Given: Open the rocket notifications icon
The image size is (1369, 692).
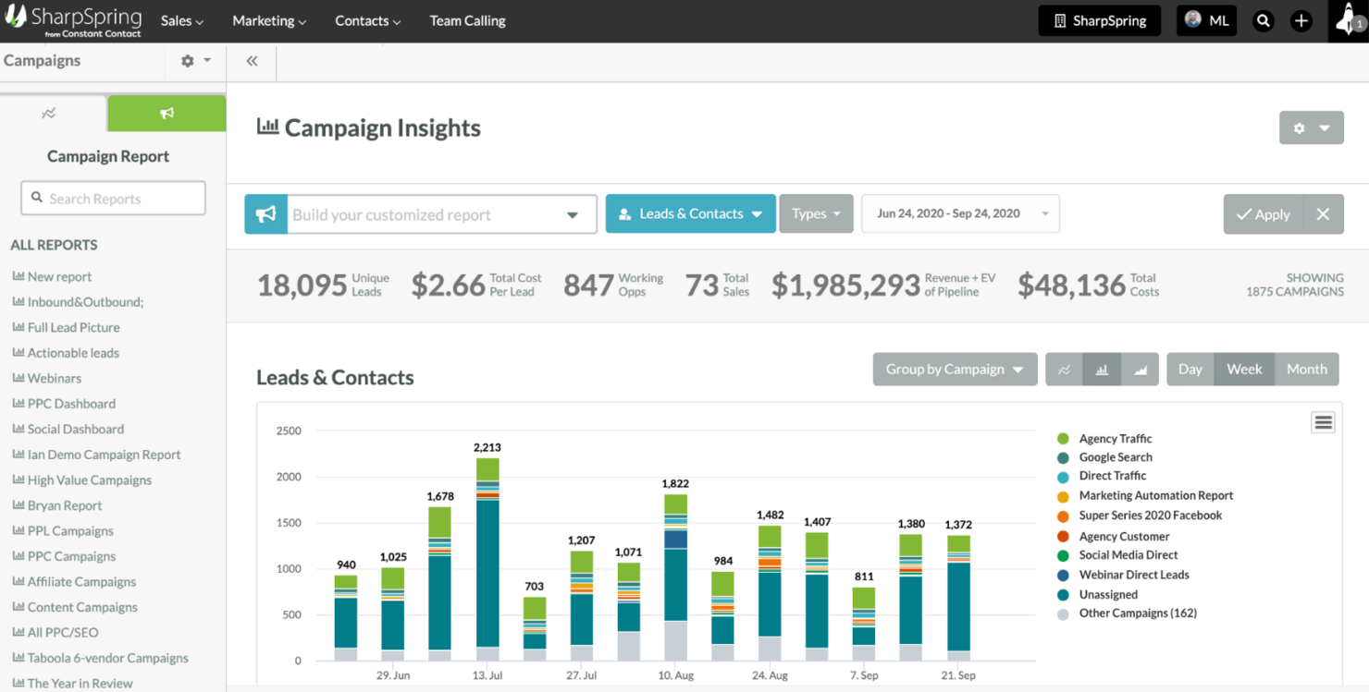Looking at the screenshot, I should pyautogui.click(x=1350, y=20).
